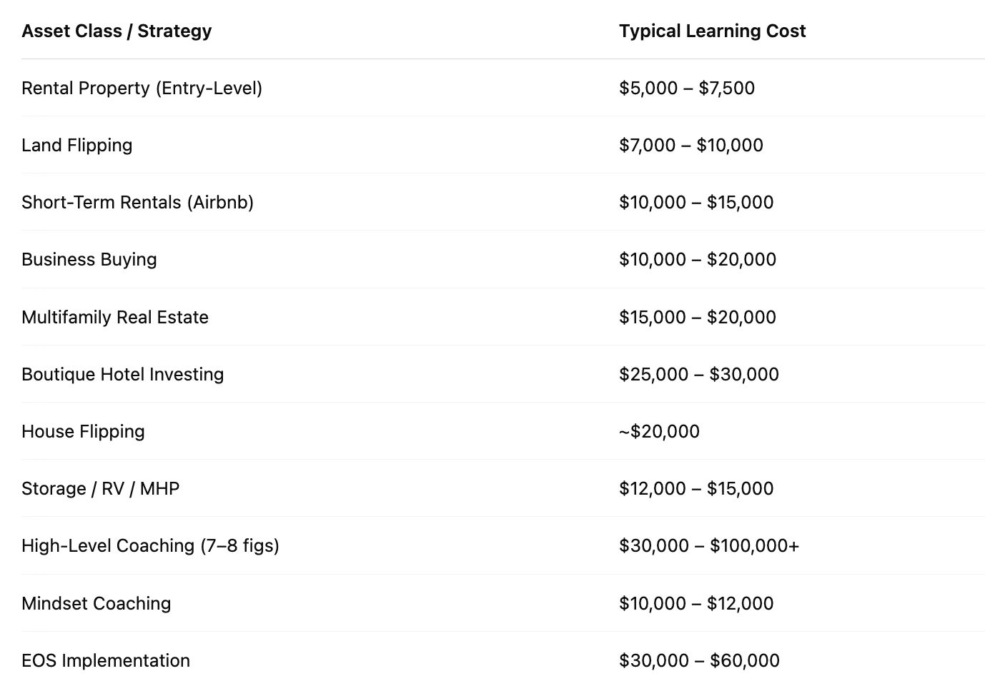Click the Short-Term Rentals (Airbnb) cell
This screenshot has height=681, width=985.
click(137, 203)
